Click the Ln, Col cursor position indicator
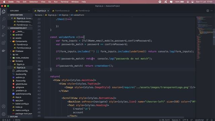Viewport: 215px width, 121px height. tap(164, 120)
